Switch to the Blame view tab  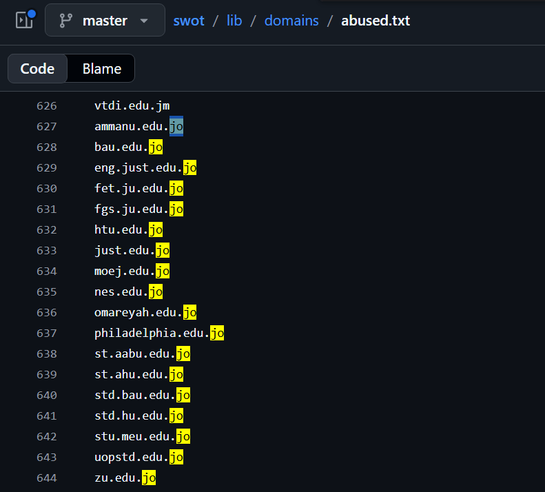point(102,68)
